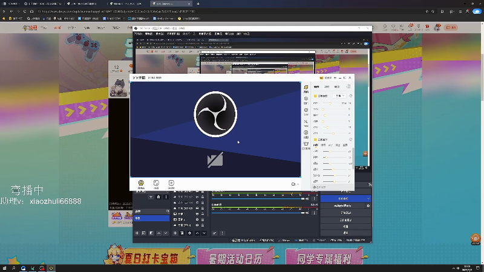Screen dimensions: 484x272
Task: Click the yellow app icon in Windows taskbar
Action: pyautogui.click(x=51, y=268)
